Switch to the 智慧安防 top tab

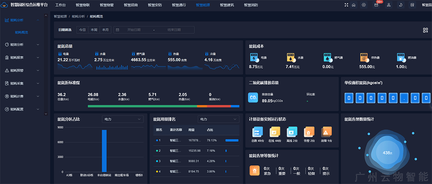155,5
